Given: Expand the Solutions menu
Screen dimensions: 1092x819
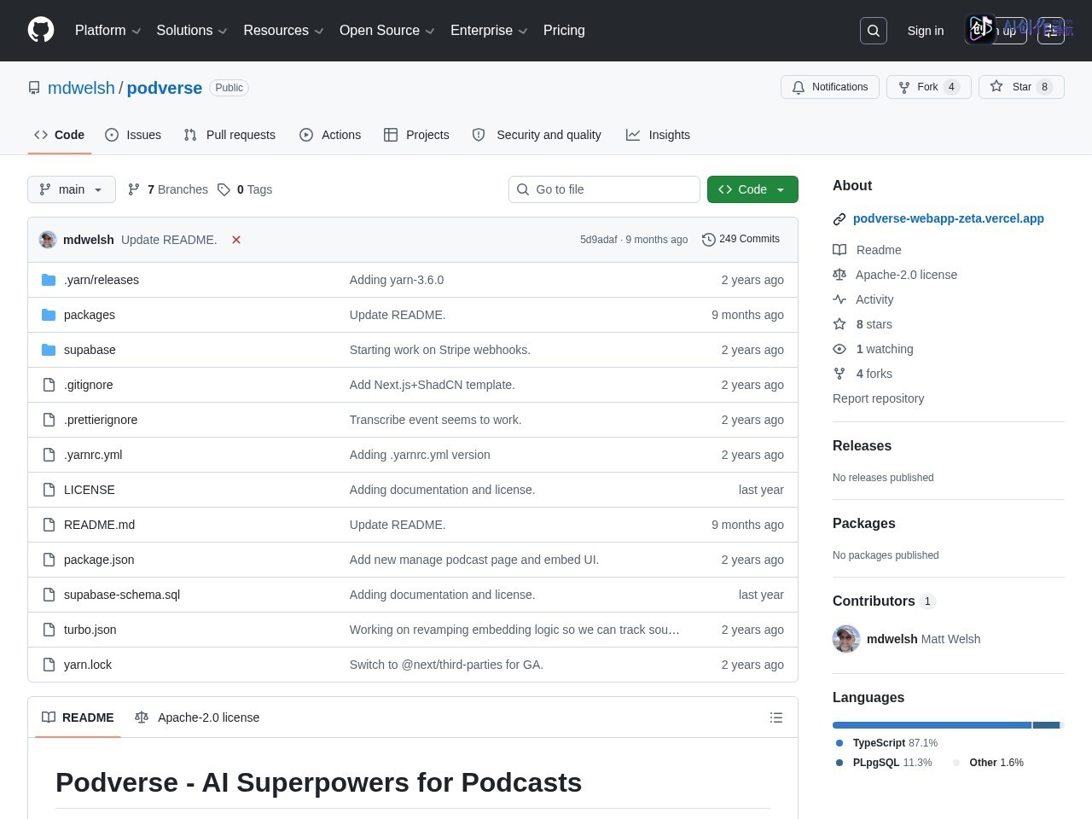Looking at the screenshot, I should click(192, 30).
